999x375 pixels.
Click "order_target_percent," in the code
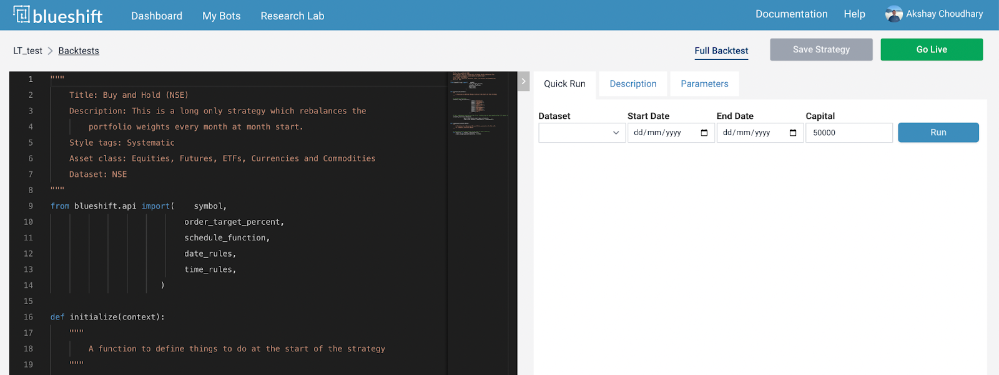234,222
